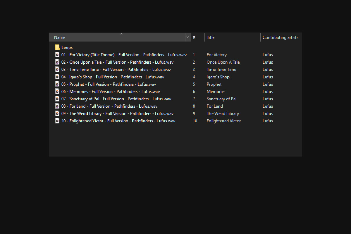This screenshot has height=234, width=351.
Task: Click the audio file icon for 03 Time Time Time
Action: [57, 69]
